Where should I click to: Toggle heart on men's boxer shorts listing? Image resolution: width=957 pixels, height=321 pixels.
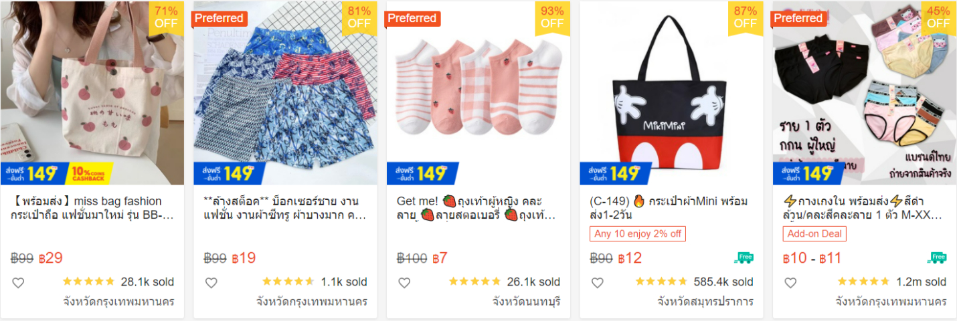pos(211,283)
